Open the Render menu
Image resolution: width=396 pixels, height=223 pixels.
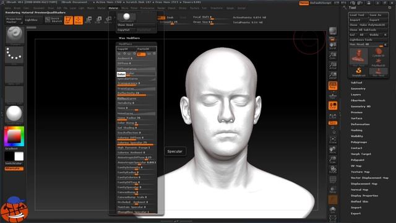click(x=161, y=8)
